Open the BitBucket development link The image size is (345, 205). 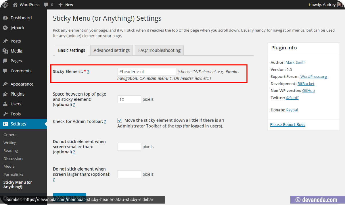coord(306,84)
